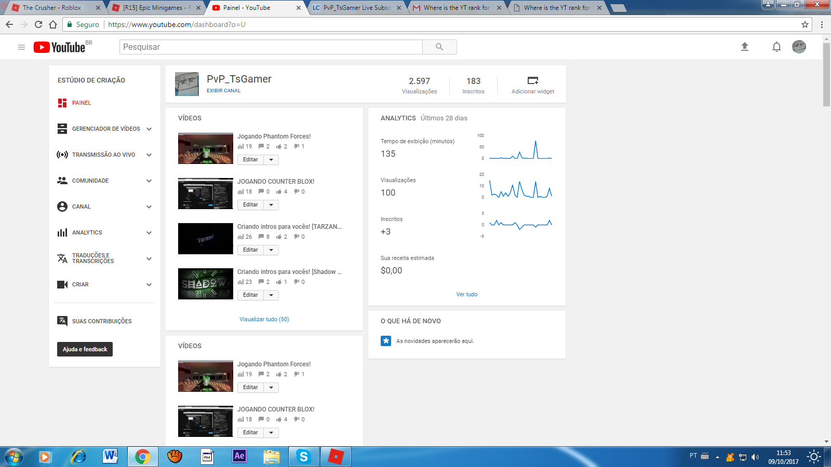The image size is (831, 467).
Task: Bookmark this page with the star icon
Action: 805,24
